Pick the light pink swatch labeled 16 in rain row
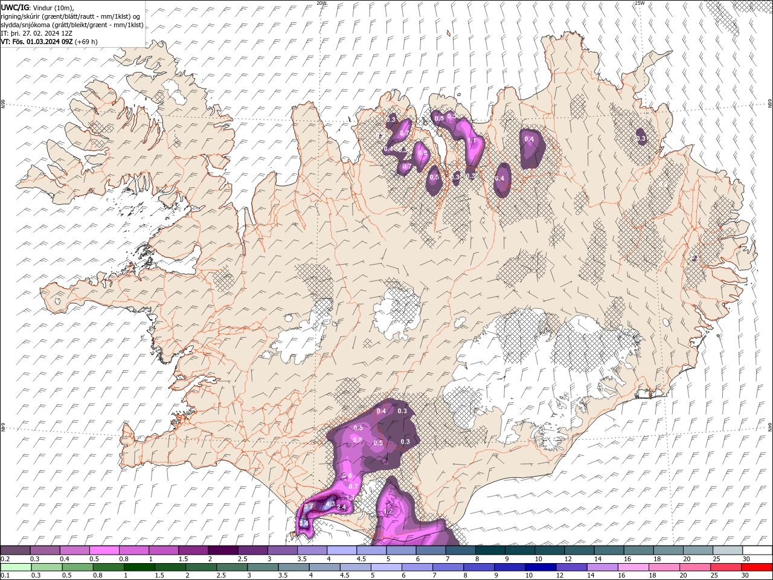 tap(632, 567)
